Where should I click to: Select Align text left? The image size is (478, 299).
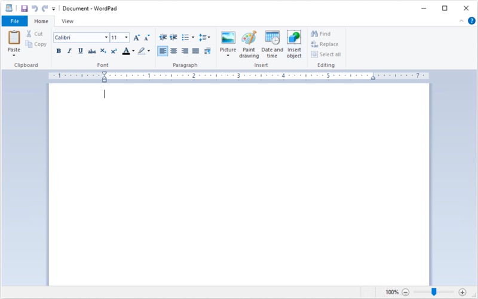[x=163, y=51]
